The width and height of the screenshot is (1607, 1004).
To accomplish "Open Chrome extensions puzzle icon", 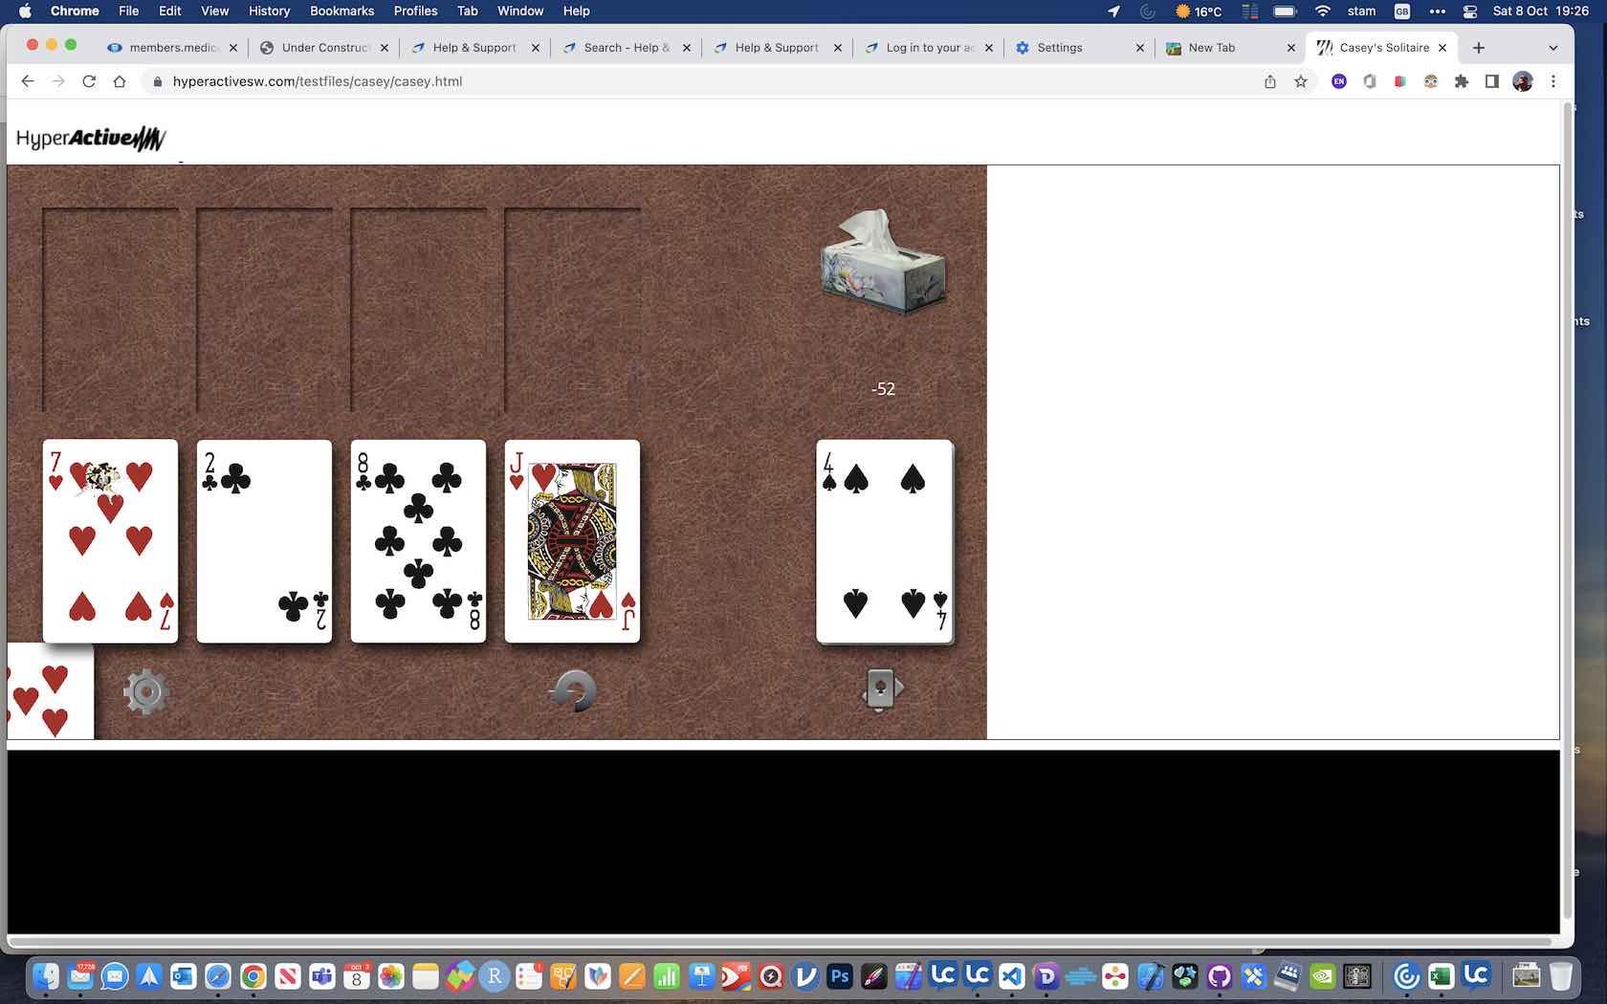I will (1461, 81).
